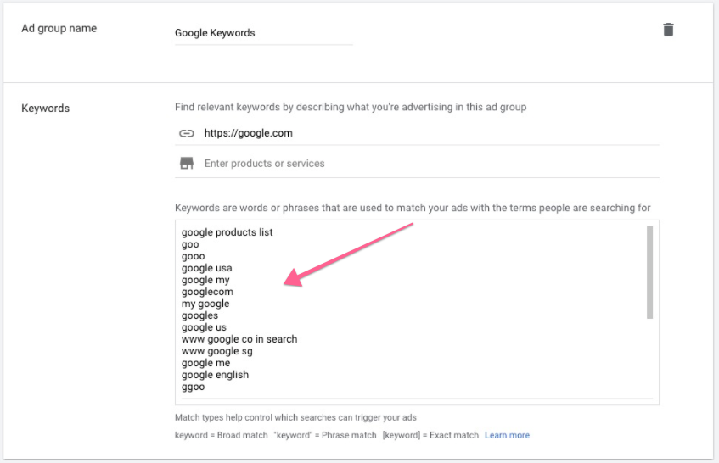Select the 'google usa' keyword line
The width and height of the screenshot is (719, 463).
pos(206,268)
